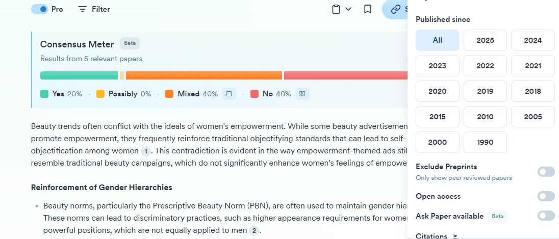The width and height of the screenshot is (559, 239).
Task: Filter papers published since 2005
Action: pos(533,117)
